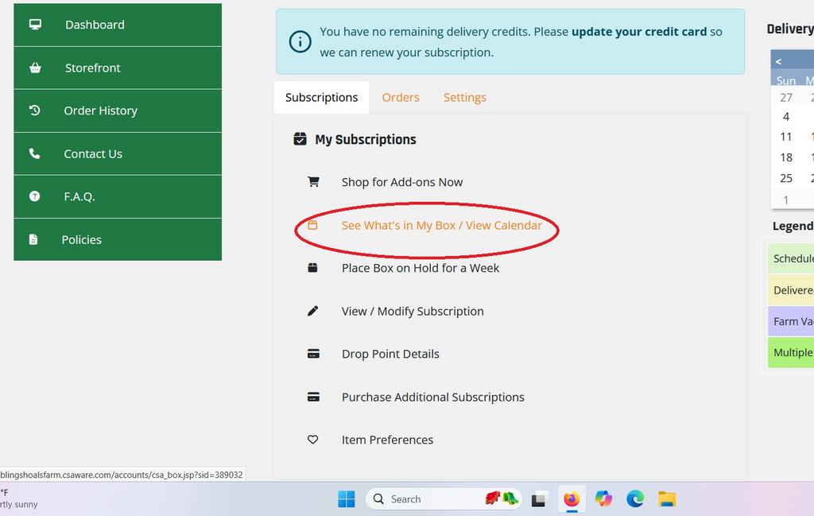Click the Delivered legend entry
The height and width of the screenshot is (516, 814).
[x=791, y=290]
